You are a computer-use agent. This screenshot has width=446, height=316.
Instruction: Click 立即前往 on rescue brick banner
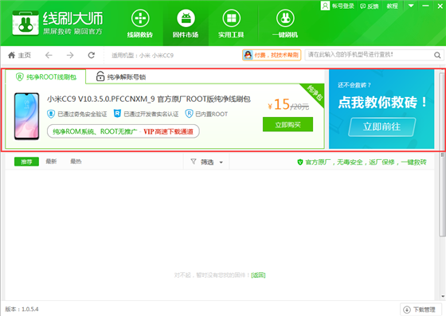(x=381, y=127)
